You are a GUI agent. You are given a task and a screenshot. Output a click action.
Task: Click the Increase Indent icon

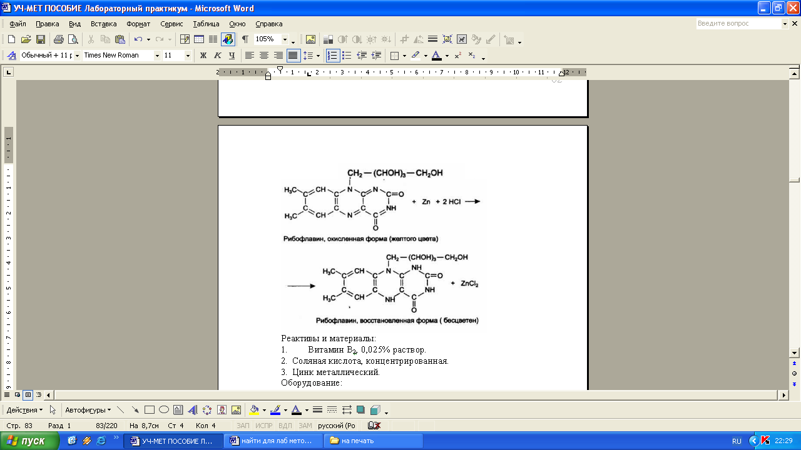375,56
